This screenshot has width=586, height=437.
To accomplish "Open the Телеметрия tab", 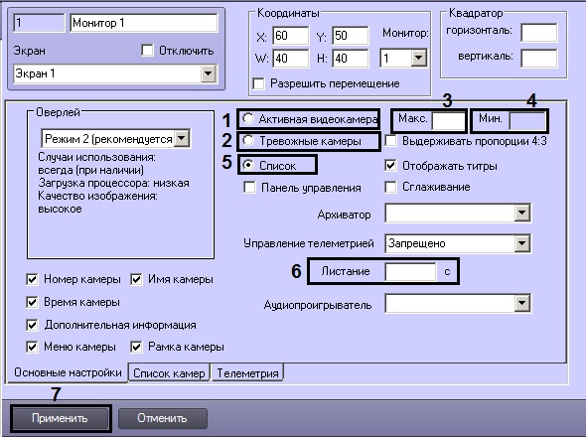I will 247,373.
